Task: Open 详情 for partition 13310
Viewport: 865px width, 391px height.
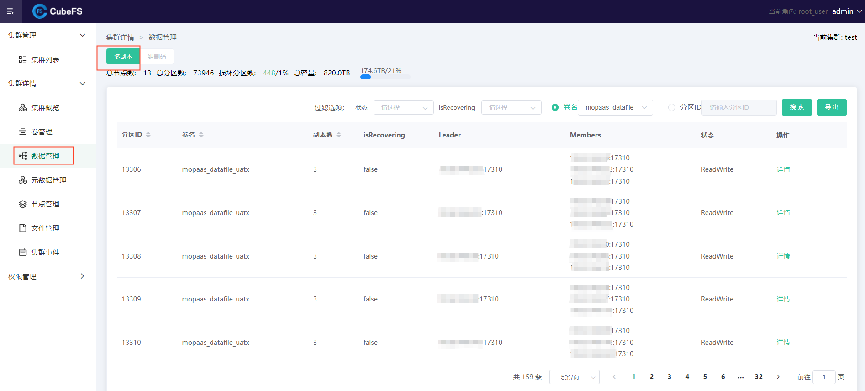Action: 783,342
